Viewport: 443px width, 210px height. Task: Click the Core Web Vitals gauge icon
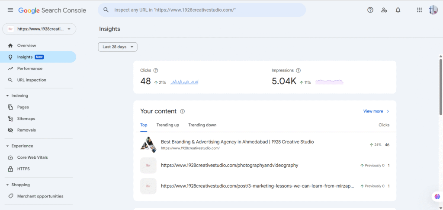point(10,158)
